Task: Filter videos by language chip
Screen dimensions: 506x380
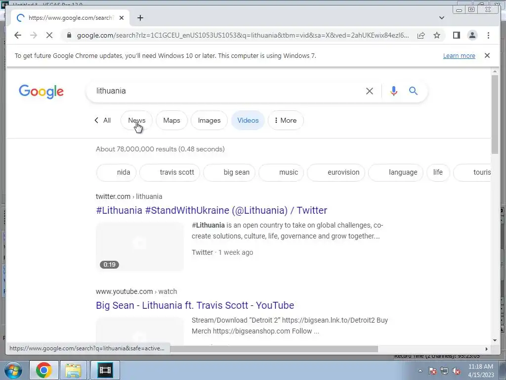Action: coord(396,173)
